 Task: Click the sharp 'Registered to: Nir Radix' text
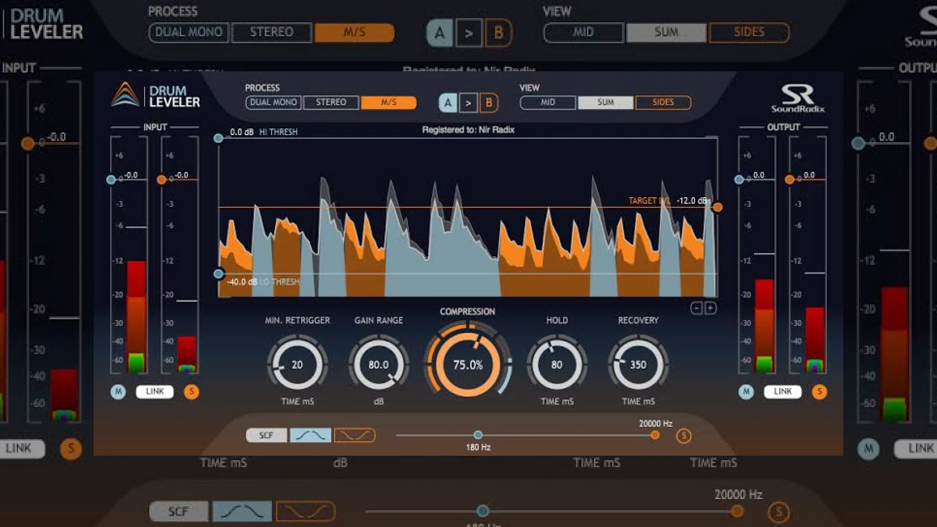(x=468, y=130)
